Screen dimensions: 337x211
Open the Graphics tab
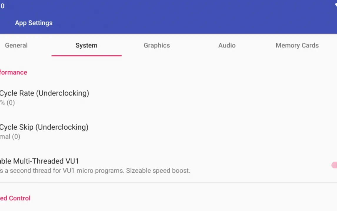[157, 45]
